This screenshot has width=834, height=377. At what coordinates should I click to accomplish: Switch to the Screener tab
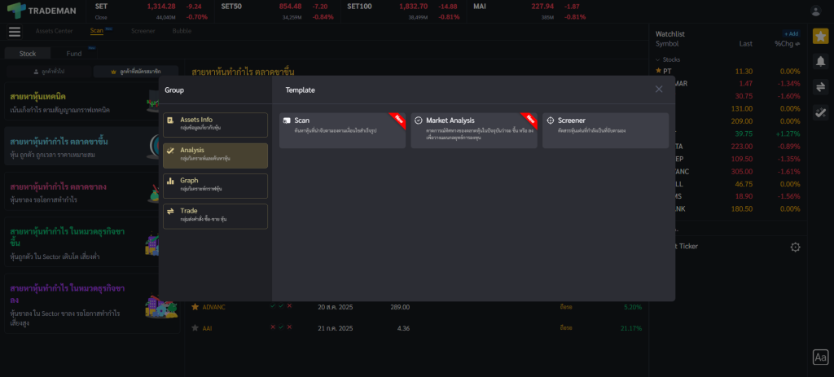[143, 31]
